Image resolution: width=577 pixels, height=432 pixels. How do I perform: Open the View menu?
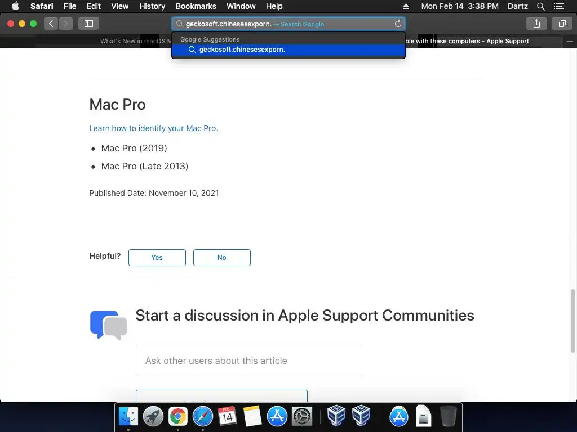(119, 6)
